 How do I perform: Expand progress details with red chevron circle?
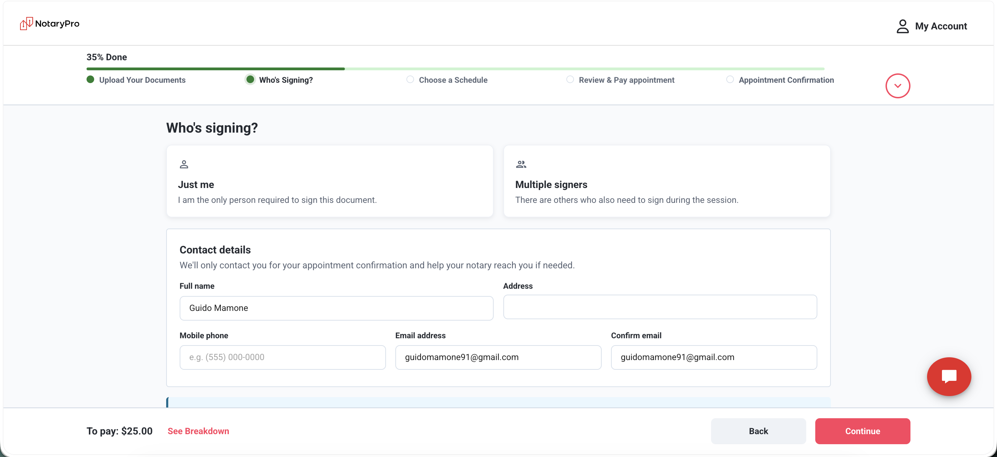coord(898,86)
